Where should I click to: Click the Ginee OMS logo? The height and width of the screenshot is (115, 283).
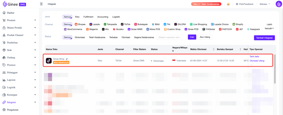[15, 4]
